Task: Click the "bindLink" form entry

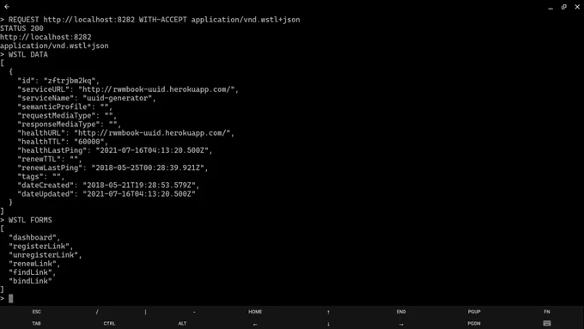Action: coord(30,281)
